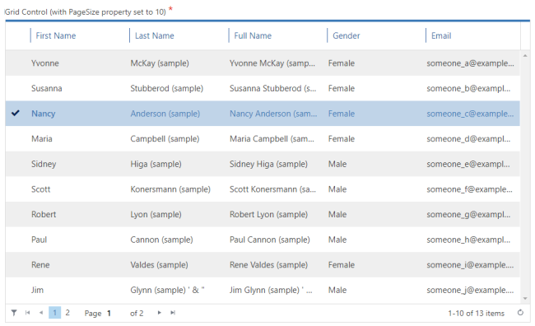
Task: Sort by Gender column header
Action: tap(346, 35)
